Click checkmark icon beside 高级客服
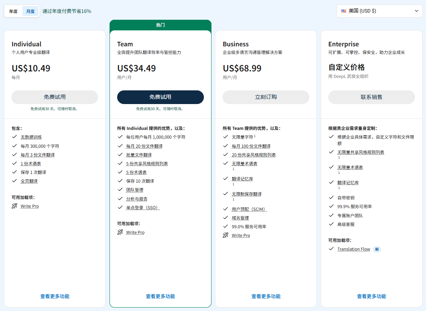This screenshot has width=426, height=311. (331, 224)
